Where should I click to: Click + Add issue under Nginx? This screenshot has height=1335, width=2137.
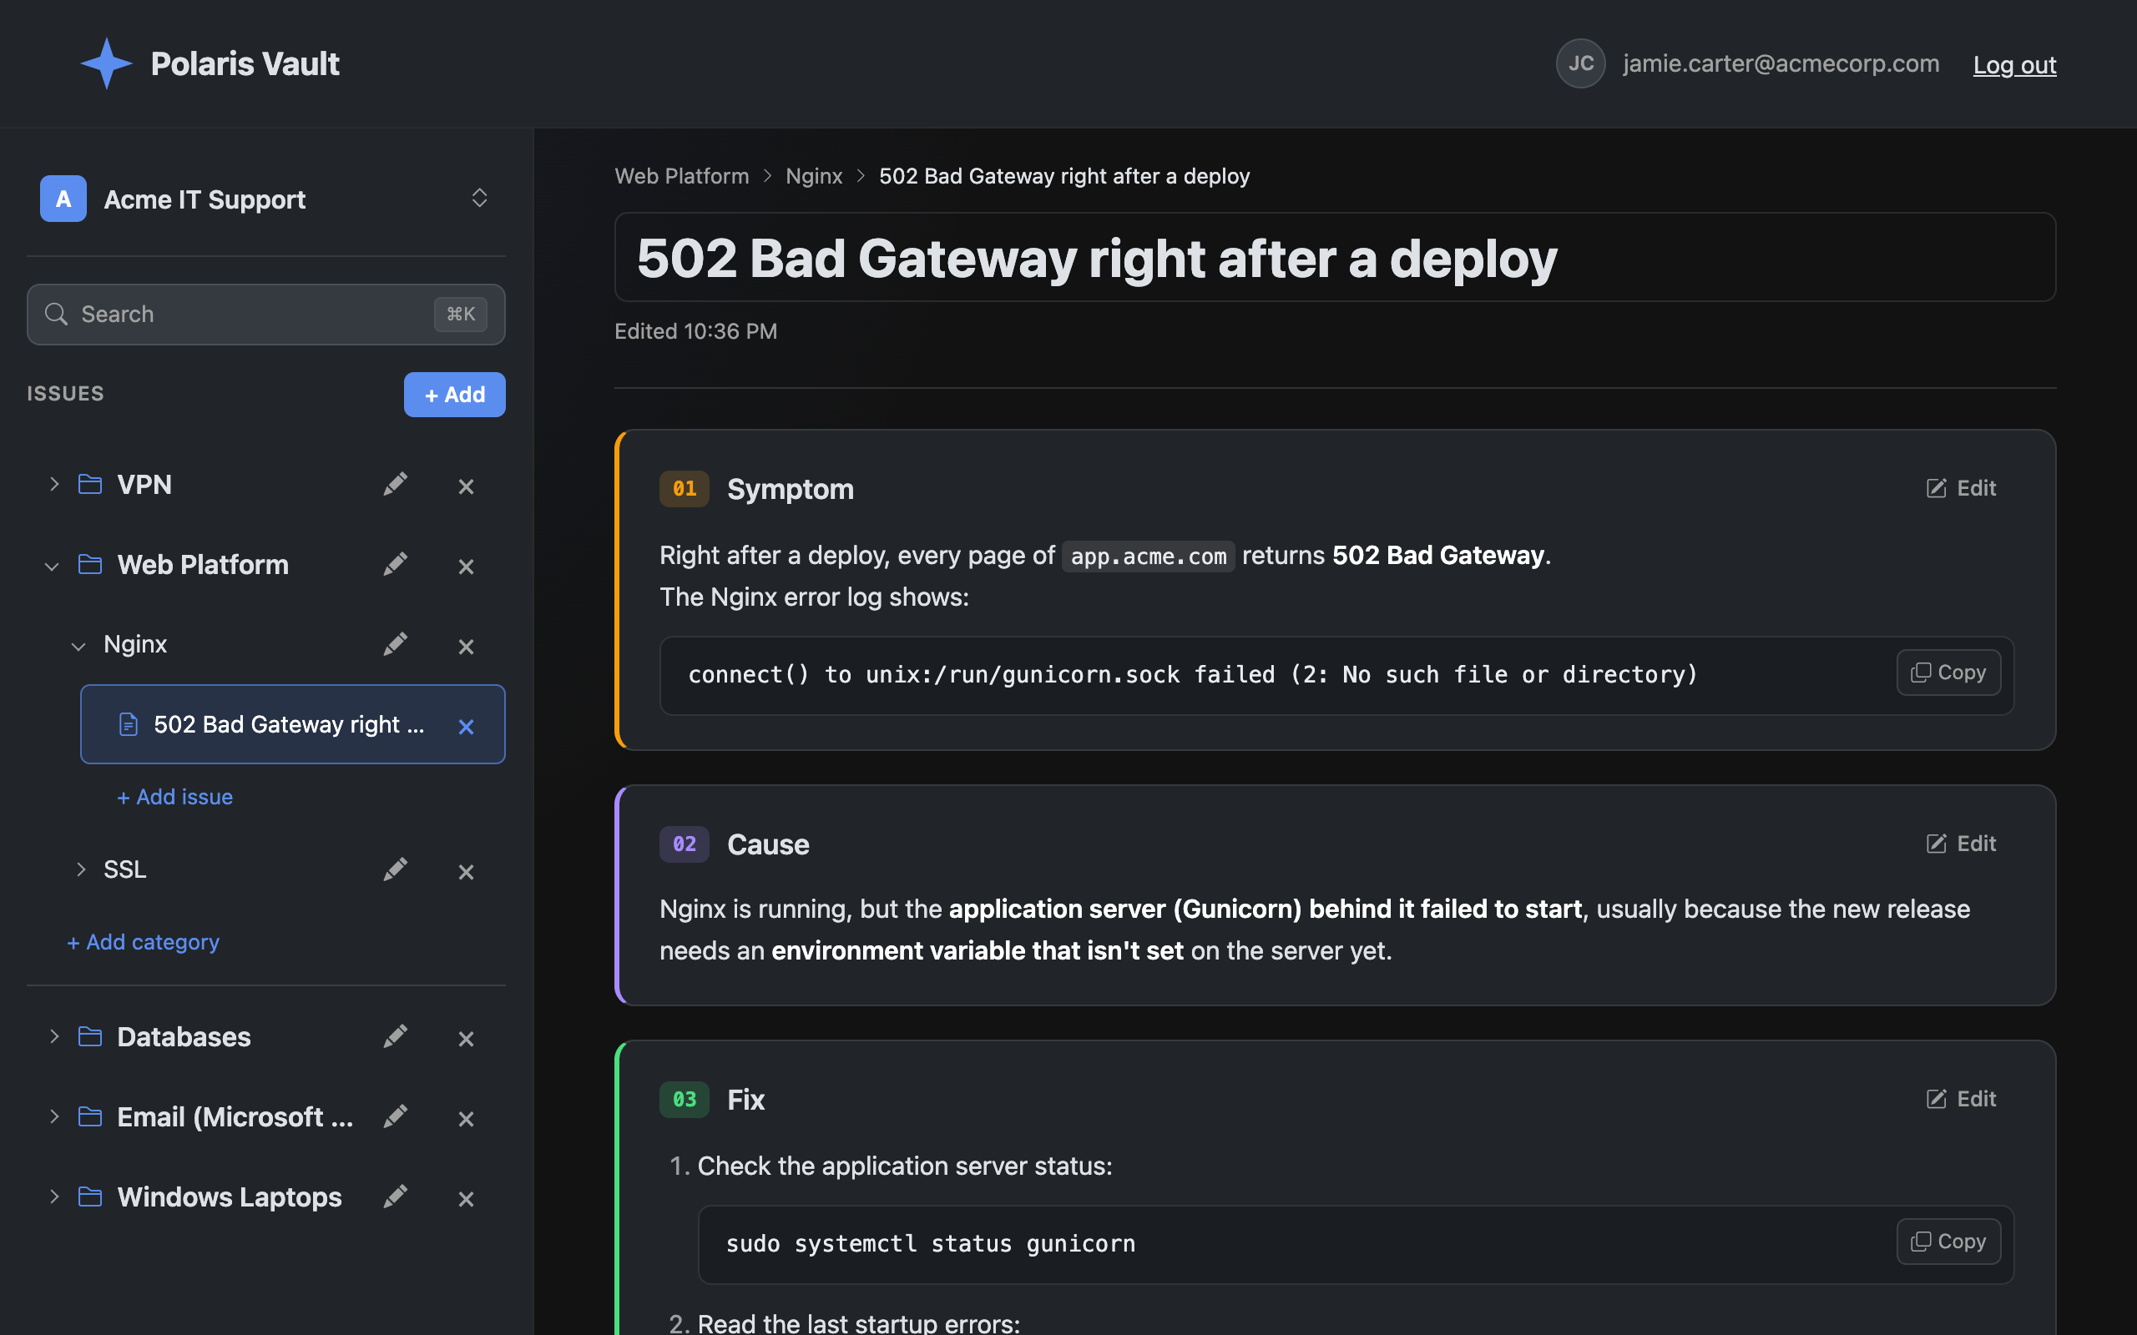point(174,796)
